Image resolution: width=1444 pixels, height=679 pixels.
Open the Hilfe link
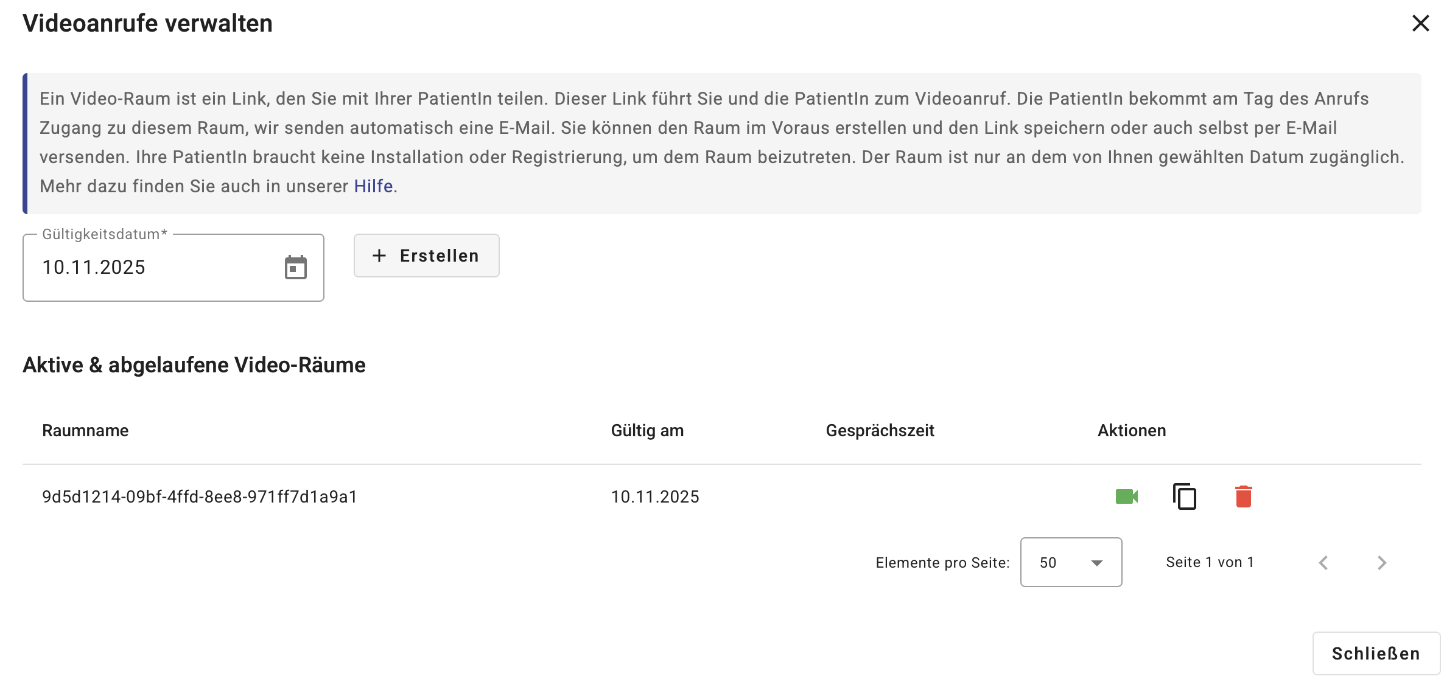[373, 186]
